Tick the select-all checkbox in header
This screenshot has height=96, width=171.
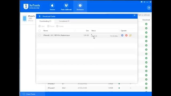point(40,31)
